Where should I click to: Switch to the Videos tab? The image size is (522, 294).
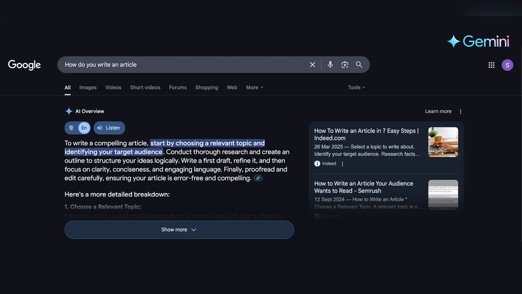tap(113, 87)
